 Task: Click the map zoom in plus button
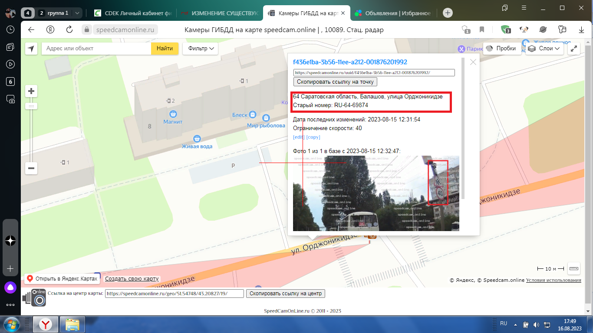31,91
